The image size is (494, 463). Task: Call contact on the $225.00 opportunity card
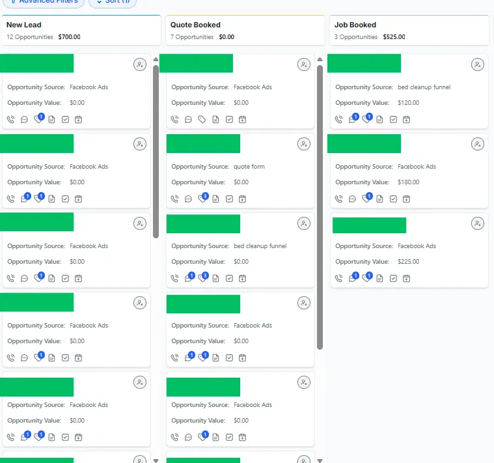click(338, 278)
